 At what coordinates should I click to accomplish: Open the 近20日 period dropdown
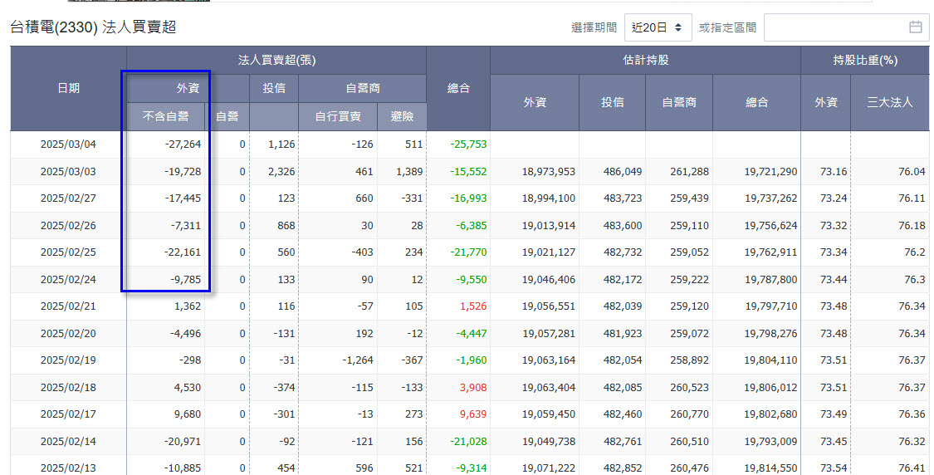coord(658,27)
